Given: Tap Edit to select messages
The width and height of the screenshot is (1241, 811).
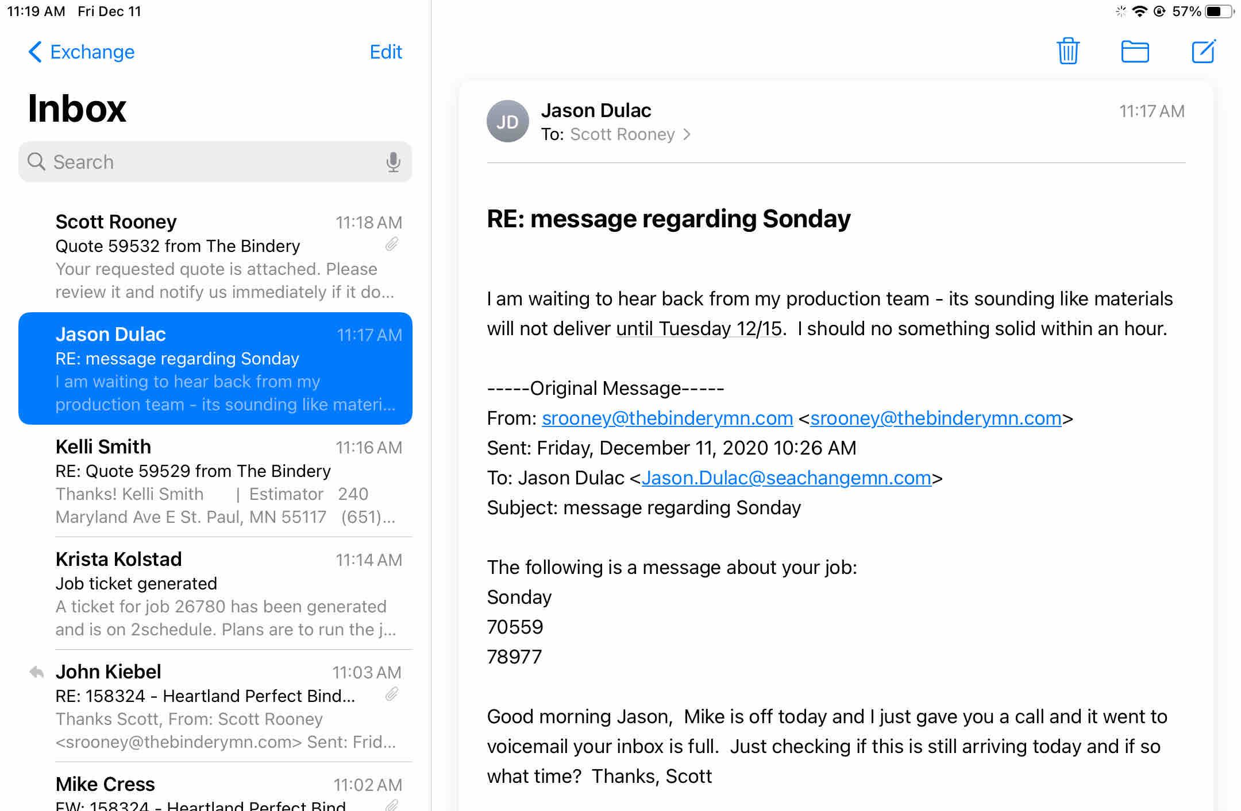Looking at the screenshot, I should tap(386, 52).
